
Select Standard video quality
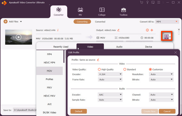(125, 70)
